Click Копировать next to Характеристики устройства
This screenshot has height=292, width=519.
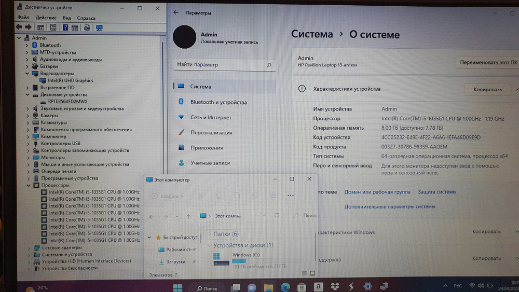pyautogui.click(x=487, y=90)
